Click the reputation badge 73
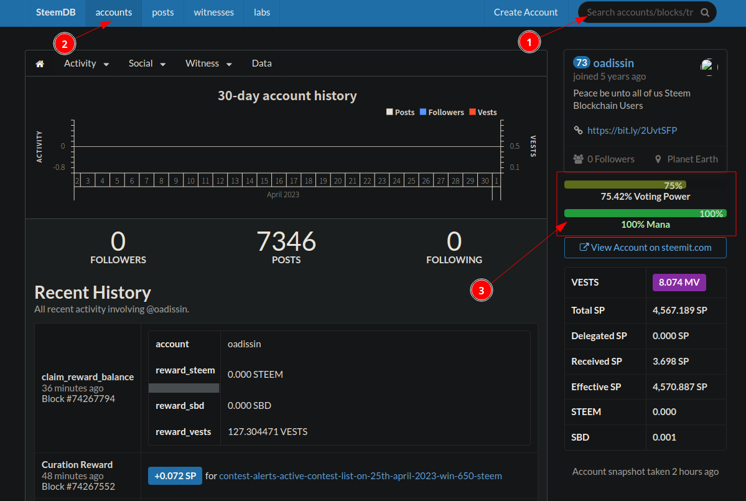Screen dimensions: 746x501 pyautogui.click(x=581, y=63)
